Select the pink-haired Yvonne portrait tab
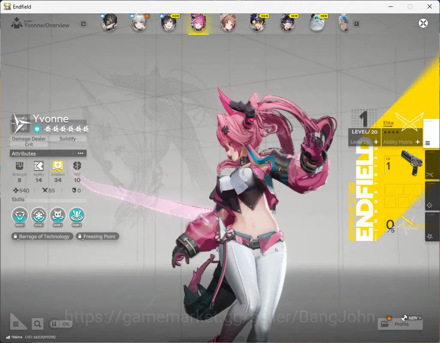The width and height of the screenshot is (440, 343). (199, 23)
